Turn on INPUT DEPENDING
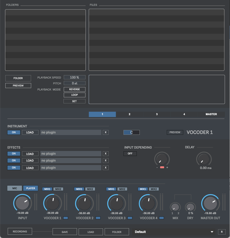Image resolution: width=230 pixels, height=238 pixels. (x=130, y=153)
